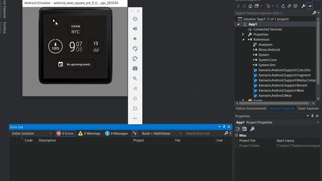Select the Connected Services node
The height and width of the screenshot is (181, 322).
click(x=267, y=29)
